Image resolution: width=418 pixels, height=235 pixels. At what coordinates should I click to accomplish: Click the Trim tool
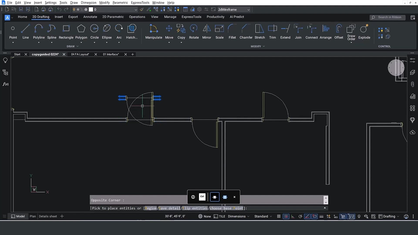pyautogui.click(x=273, y=32)
